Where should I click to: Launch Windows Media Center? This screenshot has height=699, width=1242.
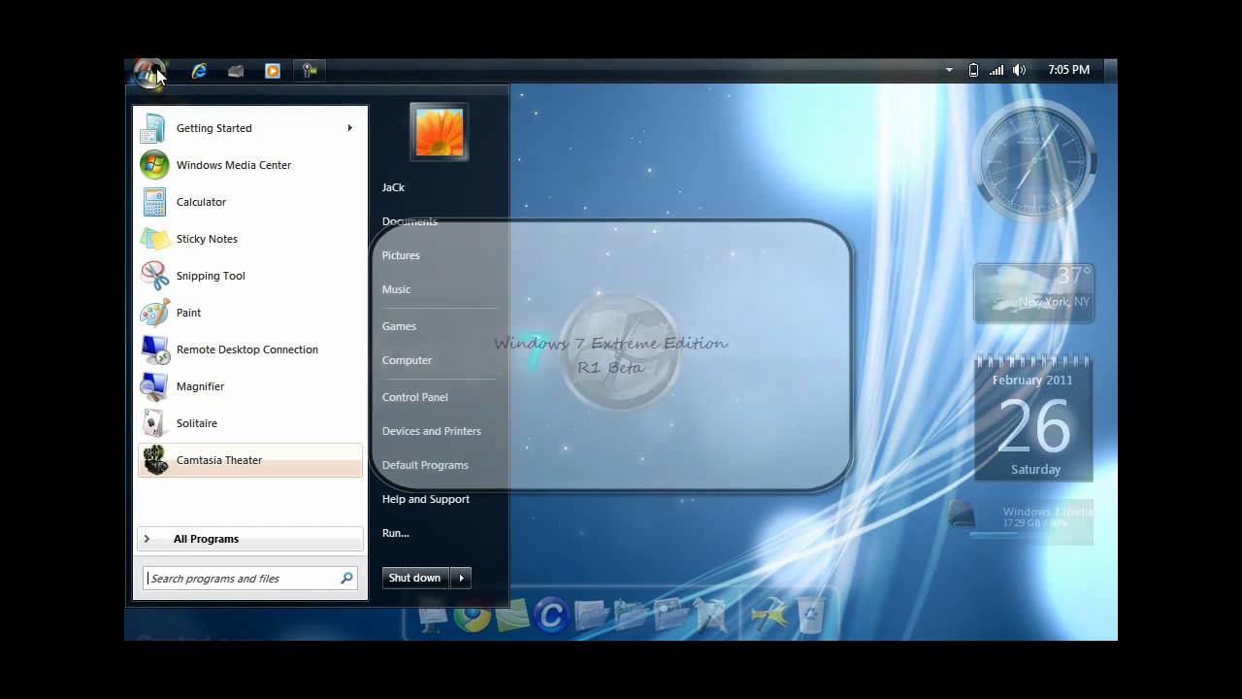[x=250, y=165]
